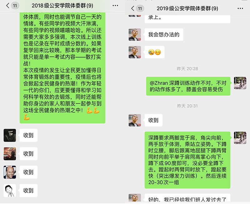Open profile of cartoon sketch avatar user

point(10,191)
